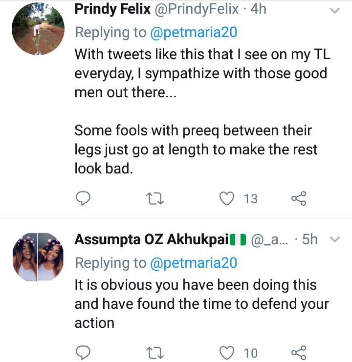Viewport: 352px width, 362px height.
Task: Open @petmaria20 link in Prindy's reply
Action: tap(194, 32)
